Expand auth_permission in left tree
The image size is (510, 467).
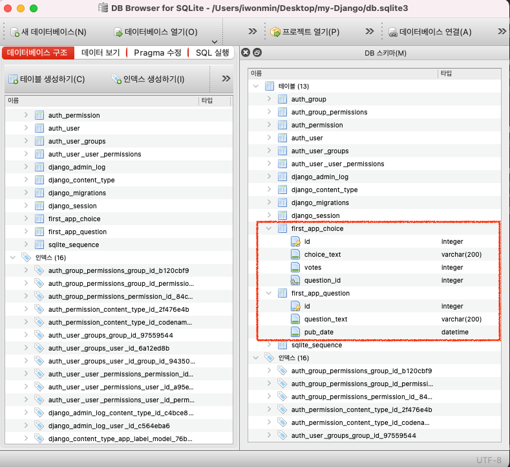coord(26,115)
